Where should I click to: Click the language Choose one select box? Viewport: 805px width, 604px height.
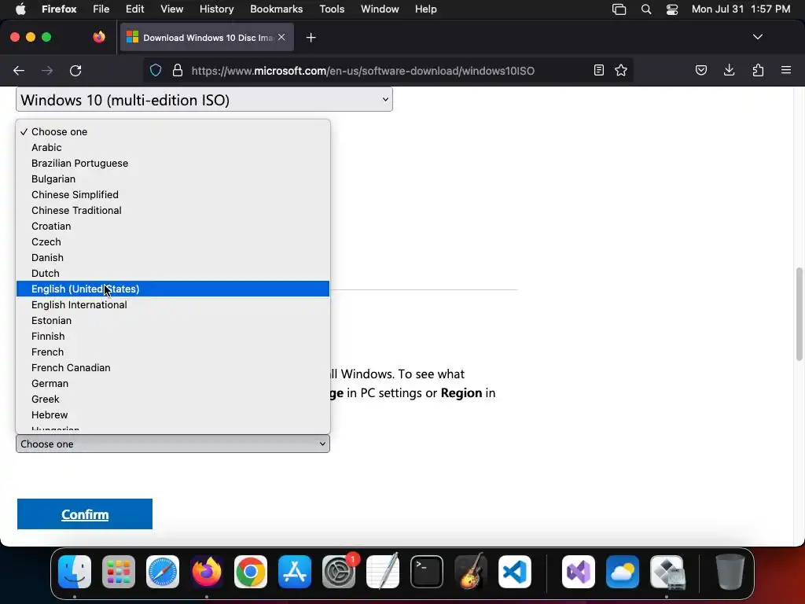click(x=173, y=444)
